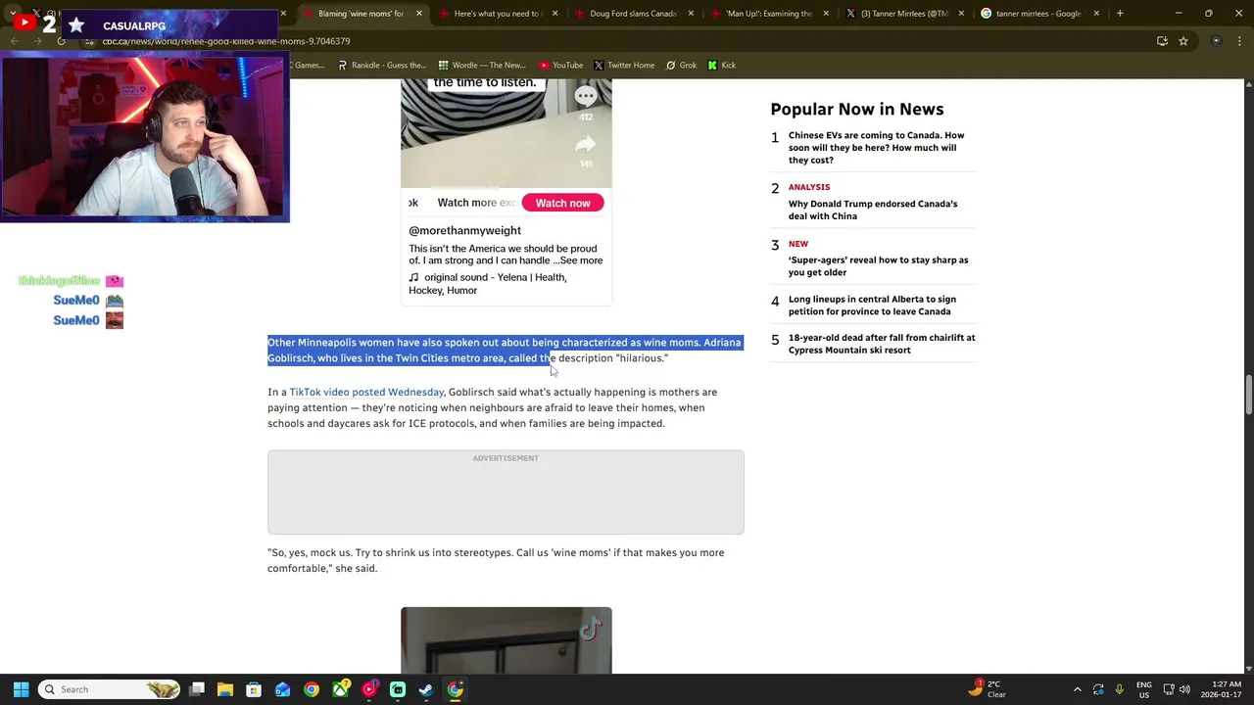Bookmark this page with the star icon
Image resolution: width=1254 pixels, height=705 pixels.
pyautogui.click(x=1183, y=41)
